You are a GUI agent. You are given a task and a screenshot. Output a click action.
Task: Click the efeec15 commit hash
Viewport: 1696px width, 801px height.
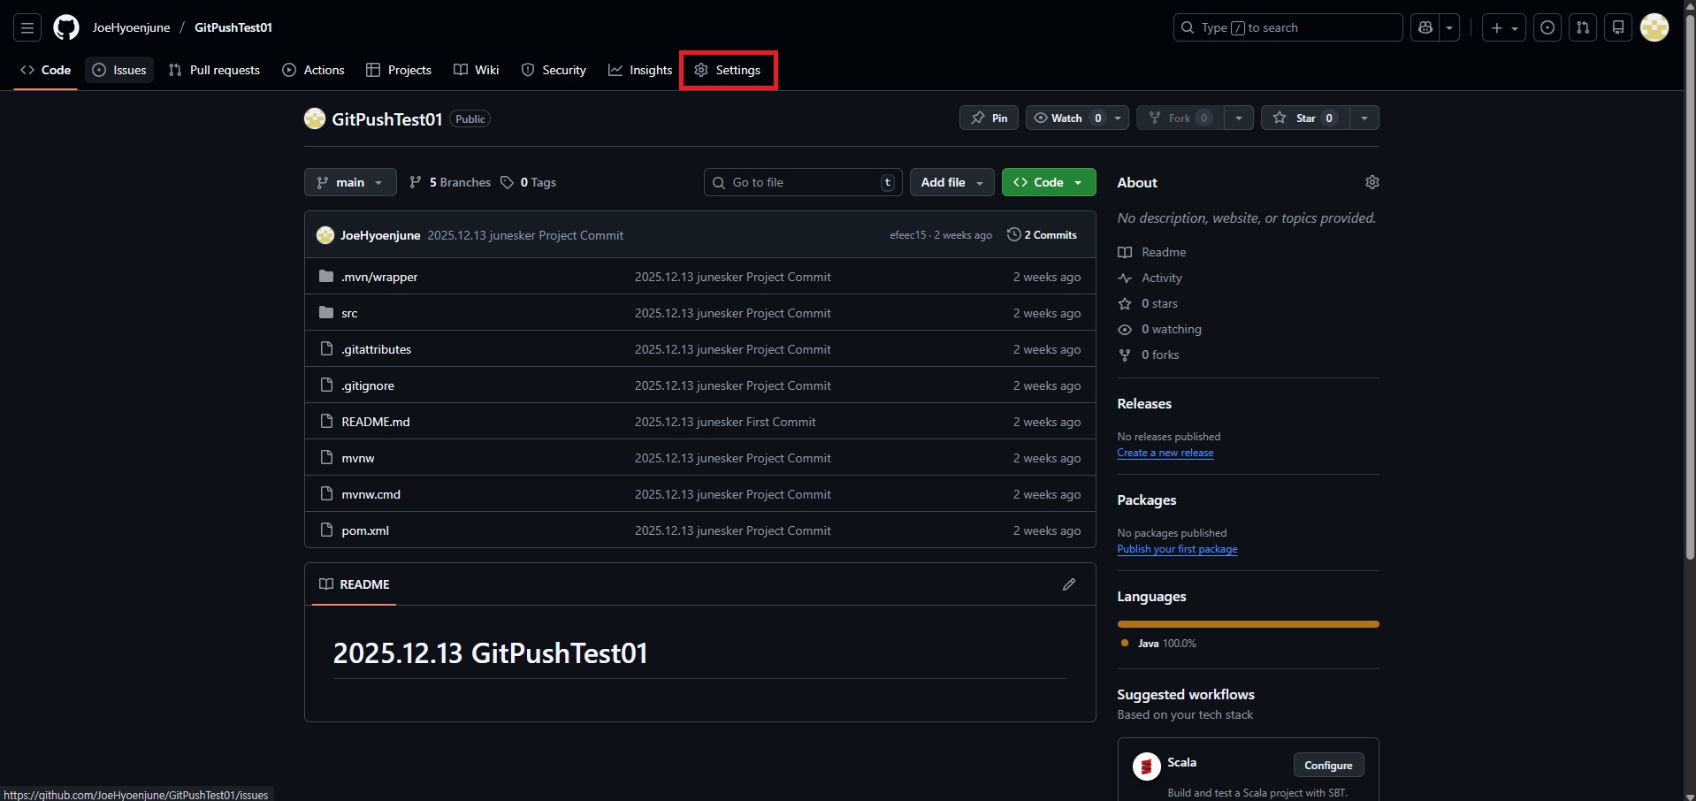(907, 235)
